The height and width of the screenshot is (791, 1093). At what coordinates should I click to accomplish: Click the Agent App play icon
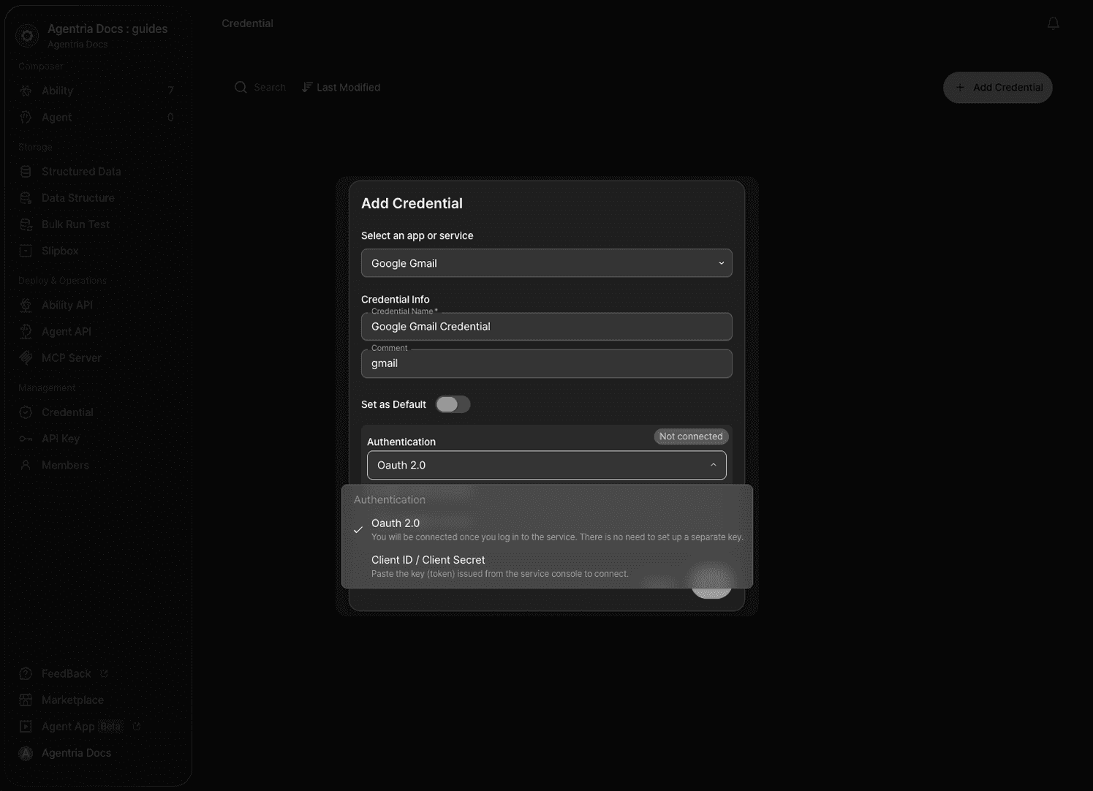[26, 726]
